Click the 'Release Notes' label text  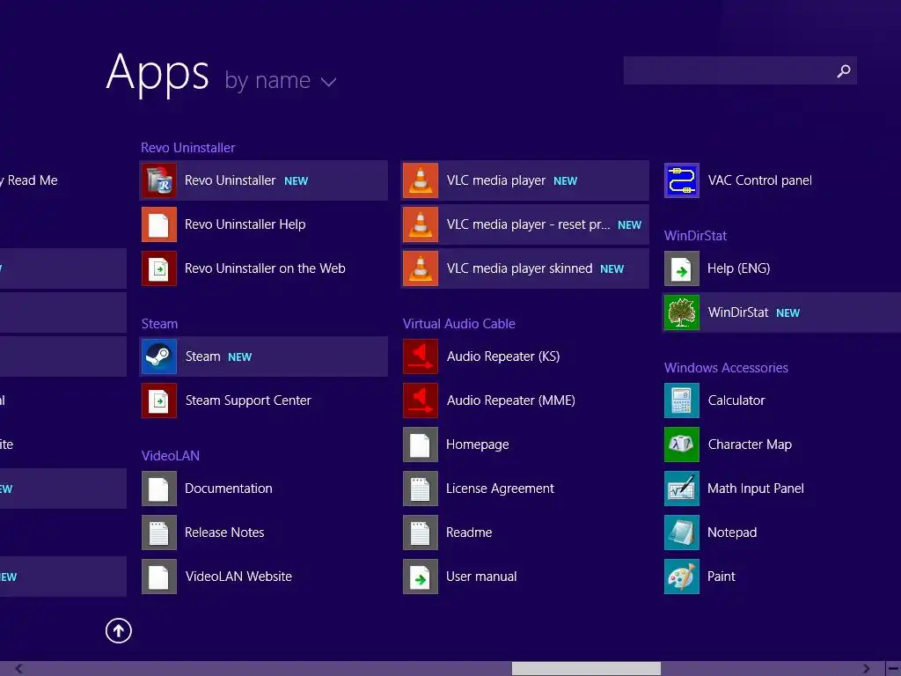point(224,533)
